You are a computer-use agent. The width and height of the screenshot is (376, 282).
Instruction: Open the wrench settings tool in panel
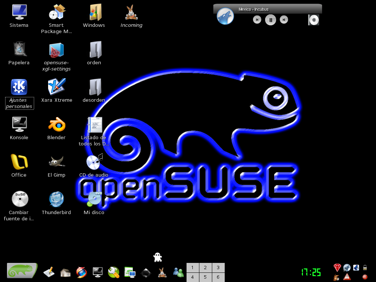tap(114, 272)
